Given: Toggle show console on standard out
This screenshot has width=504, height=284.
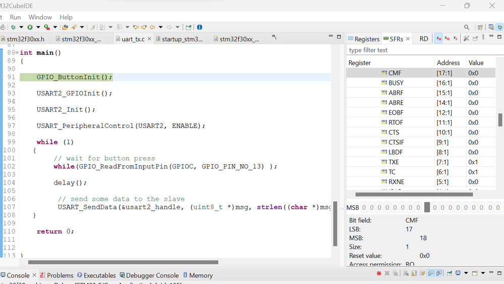Looking at the screenshot, I should pos(431,273).
